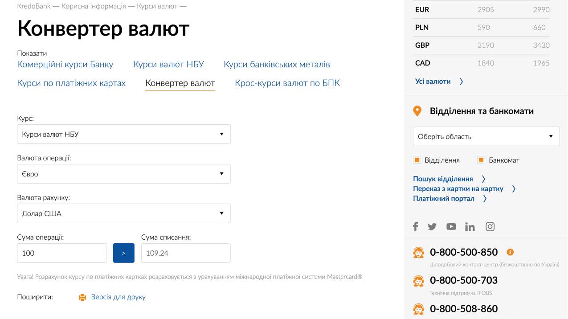Expand the Валюта рахунку dropdown showing Долар США
This screenshot has height=319, width=568.
pyautogui.click(x=123, y=213)
